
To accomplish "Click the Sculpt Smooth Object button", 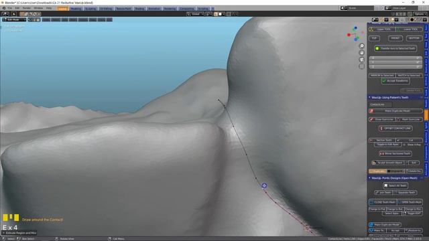I will tap(387, 163).
